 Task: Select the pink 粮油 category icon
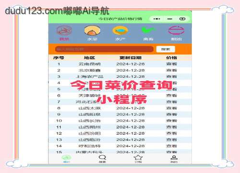point(176,30)
